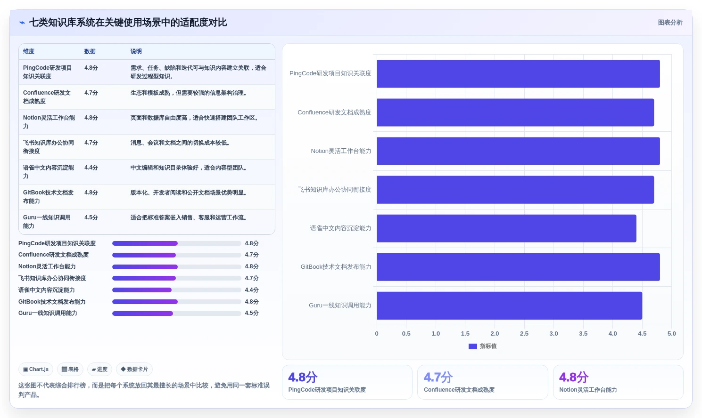Click the 4.4分 value in the 语雀 table row
702x418 pixels.
pyautogui.click(x=91, y=168)
